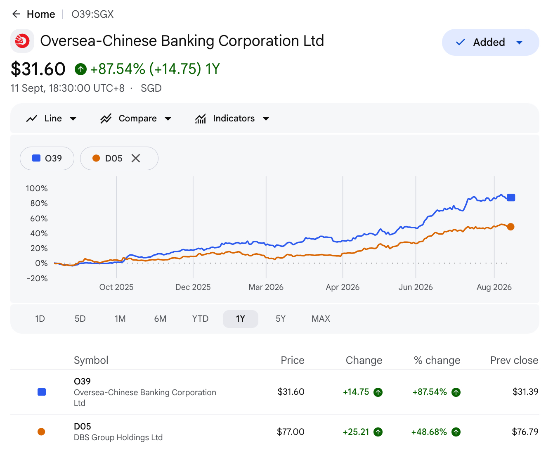553x465 pixels.
Task: Click the up-arrow icon beside D05 +48.68%
Action: tap(456, 432)
